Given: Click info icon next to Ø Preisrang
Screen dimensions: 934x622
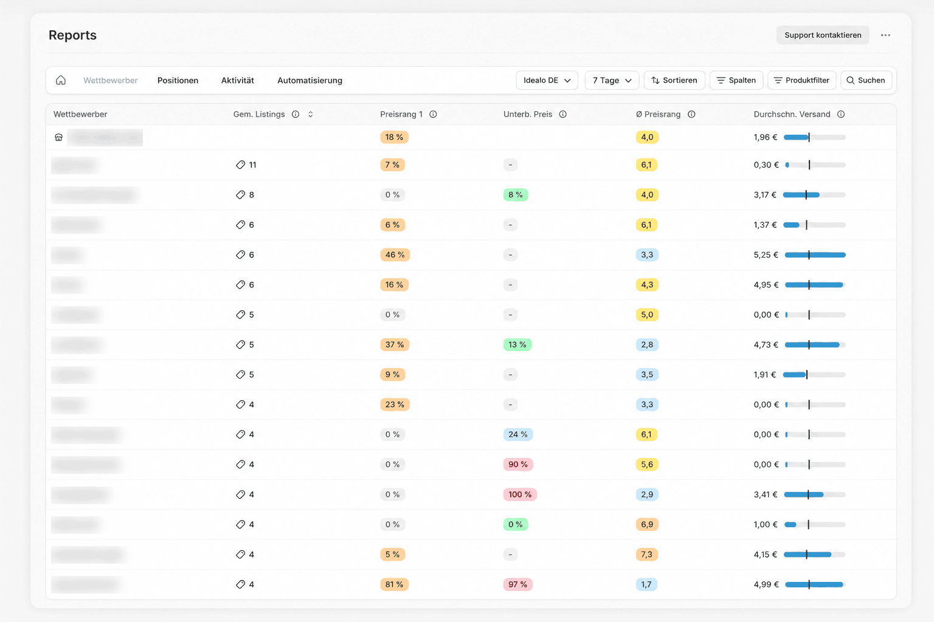Looking at the screenshot, I should pos(691,114).
